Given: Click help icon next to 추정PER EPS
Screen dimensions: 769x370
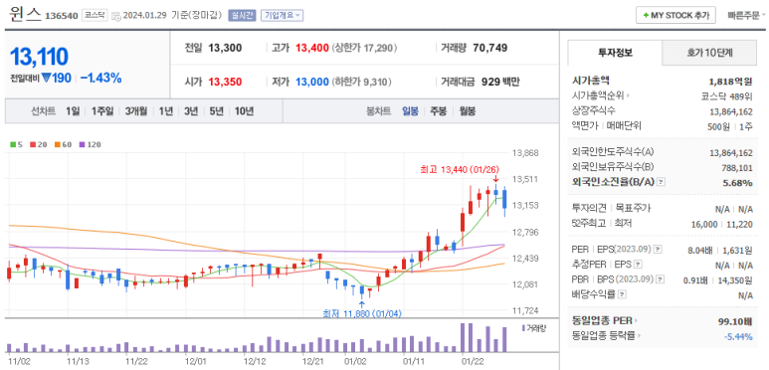Looking at the screenshot, I should point(638,266).
